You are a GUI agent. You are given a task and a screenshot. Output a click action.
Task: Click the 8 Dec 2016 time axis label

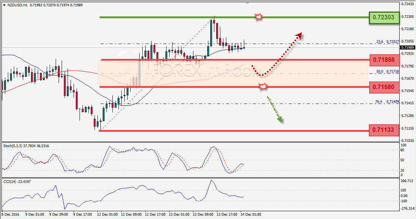[10, 214]
